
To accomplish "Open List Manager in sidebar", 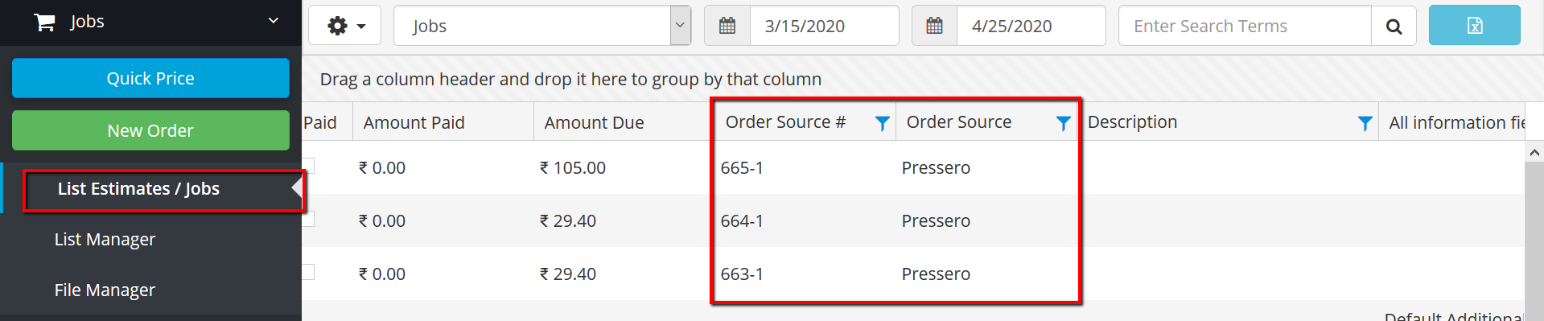I will [105, 239].
